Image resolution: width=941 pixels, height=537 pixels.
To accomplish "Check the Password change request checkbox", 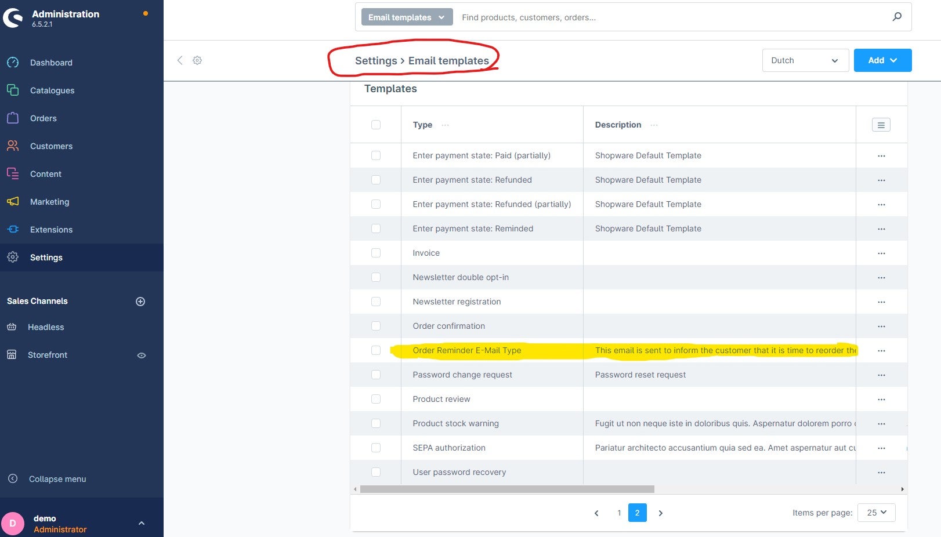I will click(x=376, y=375).
